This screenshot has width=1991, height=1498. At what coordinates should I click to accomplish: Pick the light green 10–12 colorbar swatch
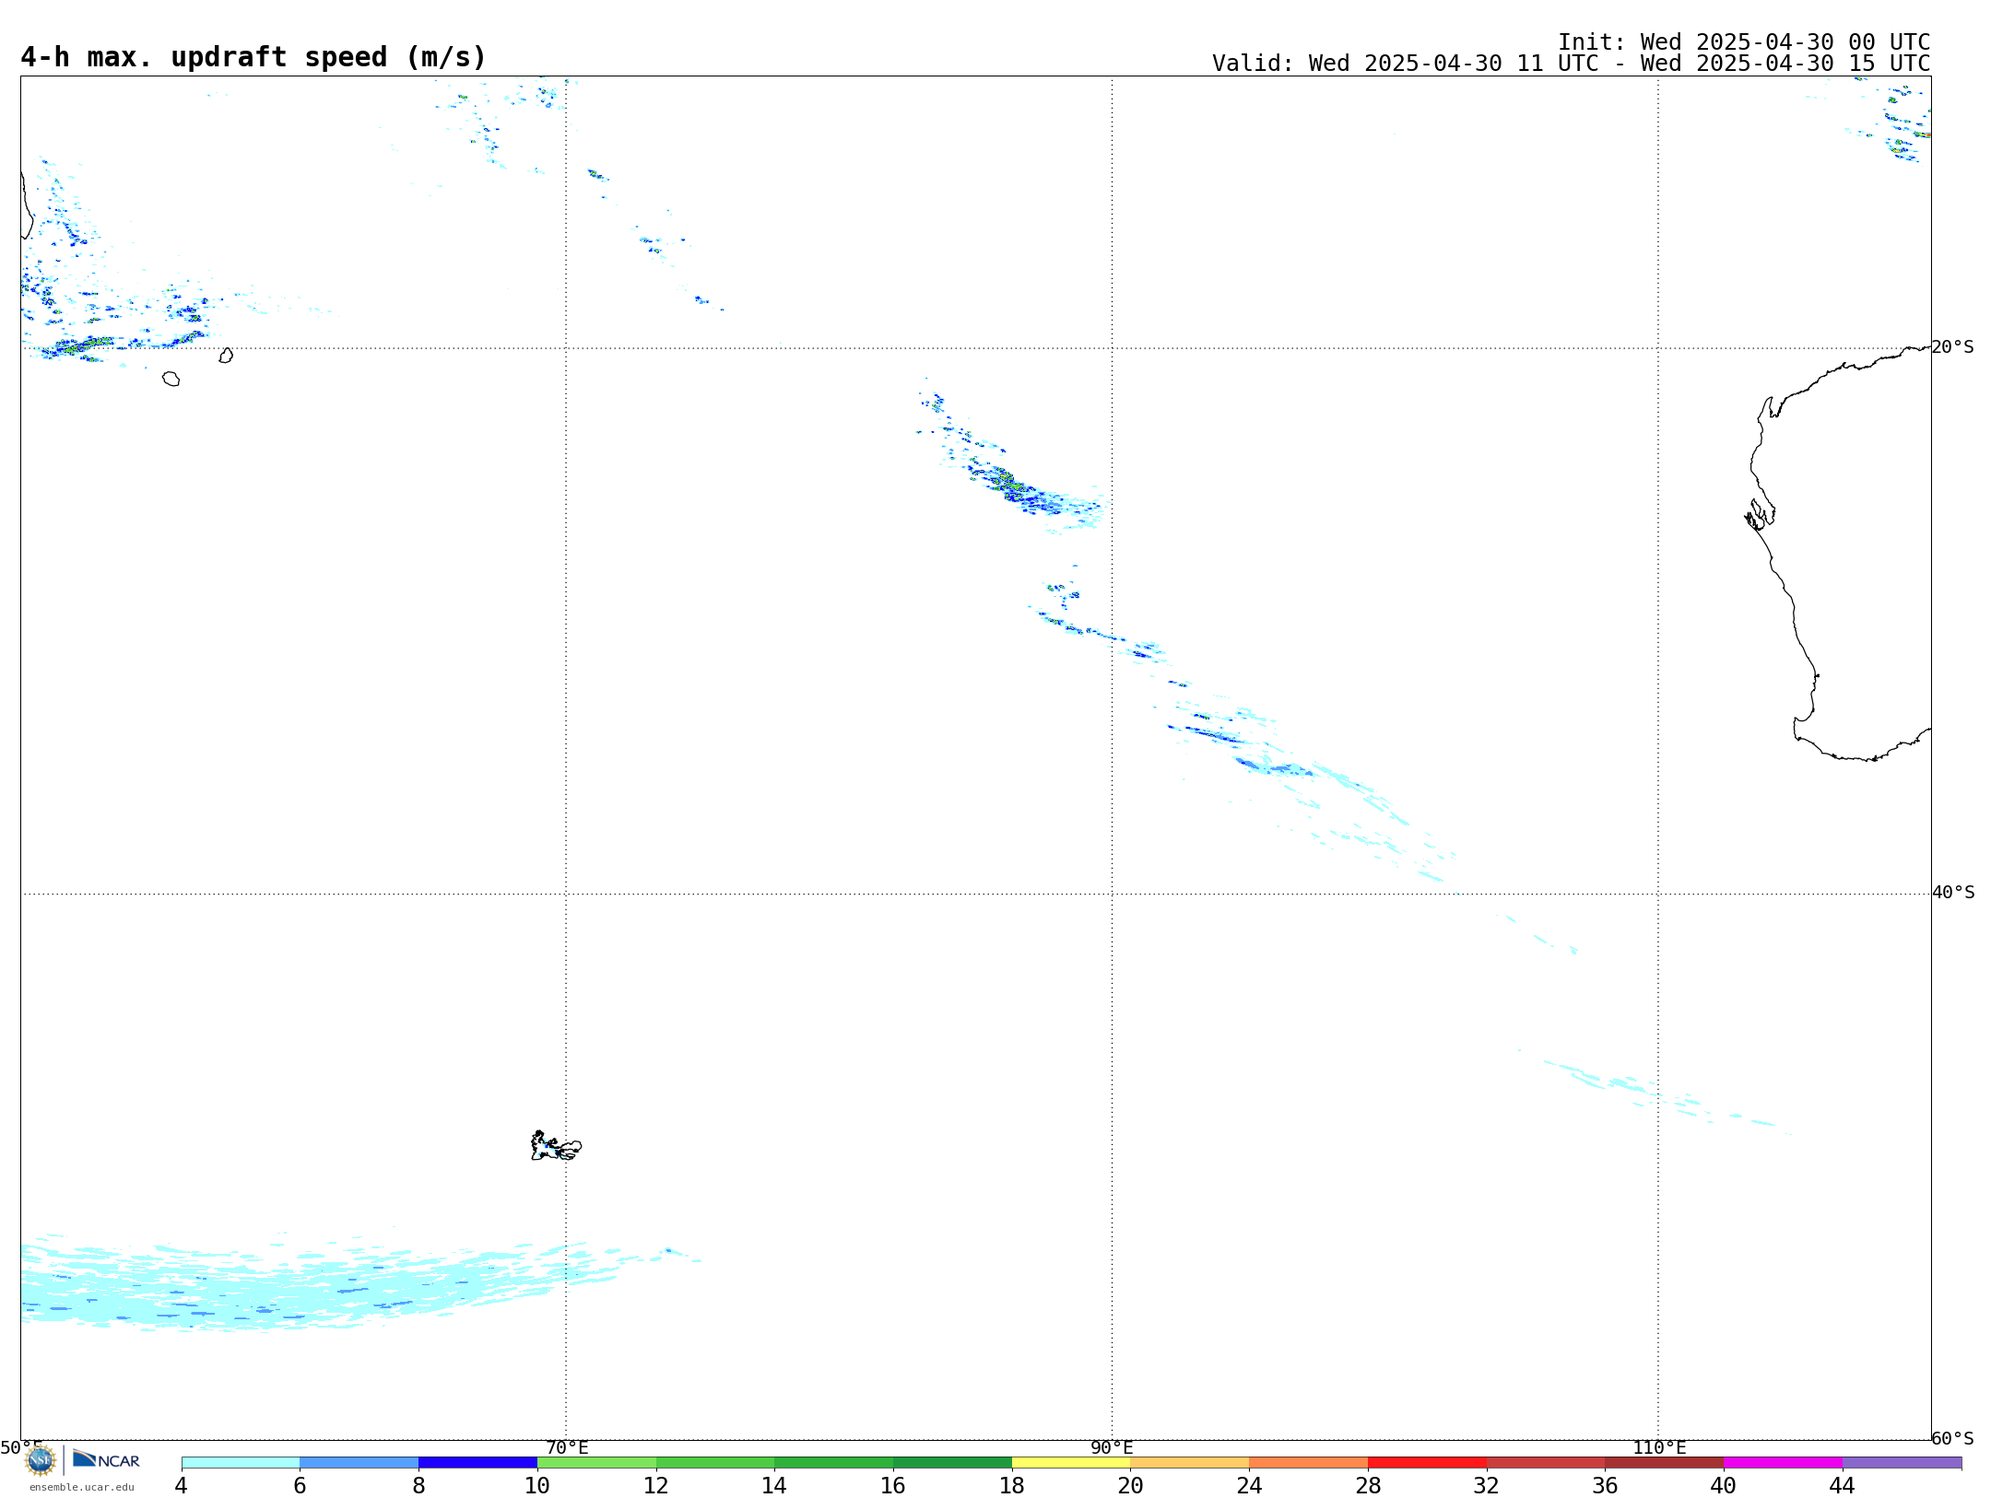point(596,1463)
